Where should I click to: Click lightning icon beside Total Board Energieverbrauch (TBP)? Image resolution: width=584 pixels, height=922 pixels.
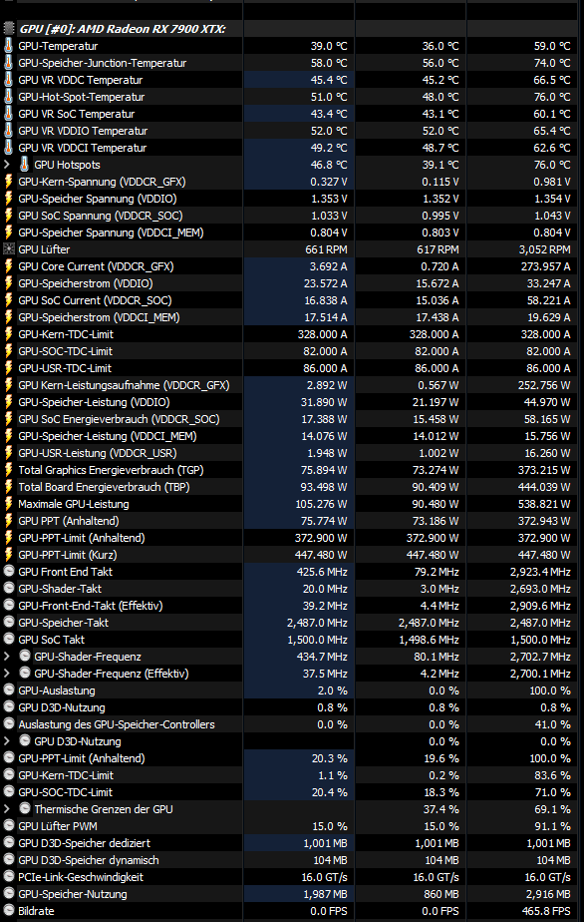pos(8,487)
